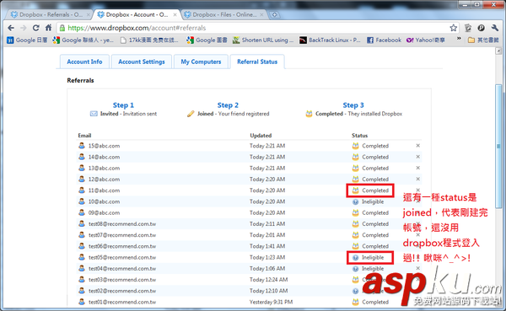
Task: Click the Ineligible icon for test05@recommend.com.tw
Action: [355, 257]
